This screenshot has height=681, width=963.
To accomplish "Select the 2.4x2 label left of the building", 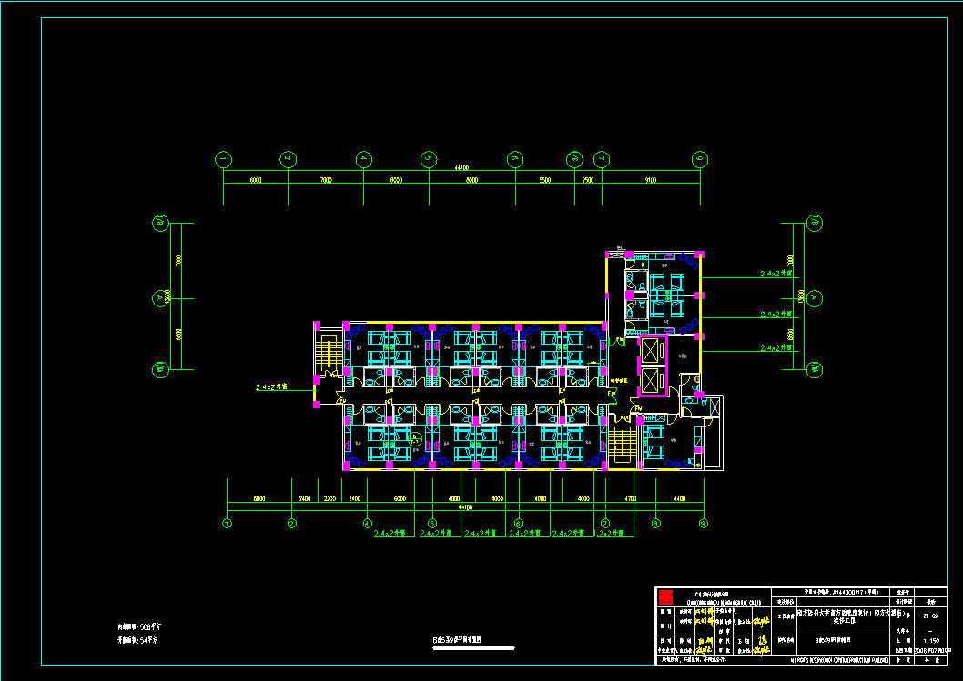I will point(272,387).
